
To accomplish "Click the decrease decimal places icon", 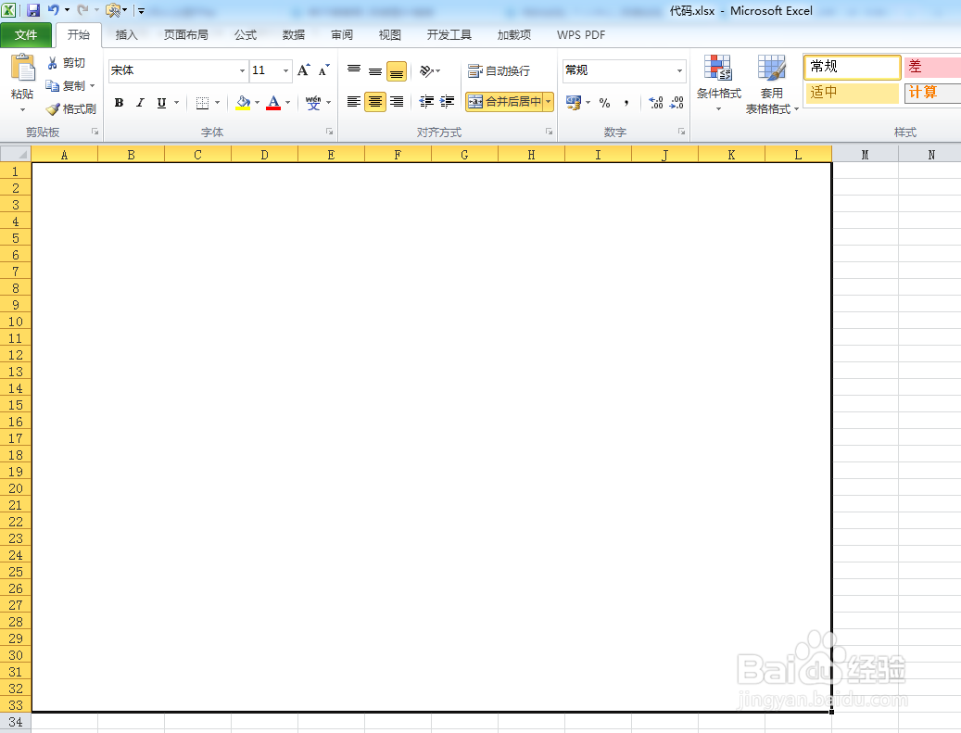I will coord(676,102).
